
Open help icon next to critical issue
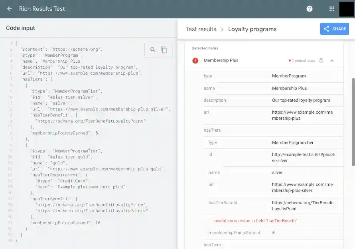click(321, 61)
